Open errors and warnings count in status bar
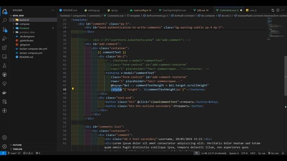Viewport: 287px width, 161px height. [x=28, y=153]
